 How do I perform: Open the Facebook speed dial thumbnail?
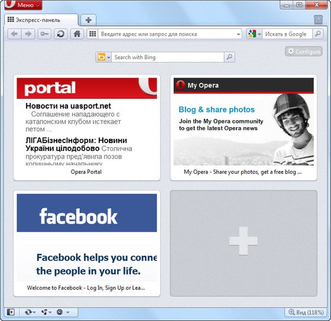point(87,244)
